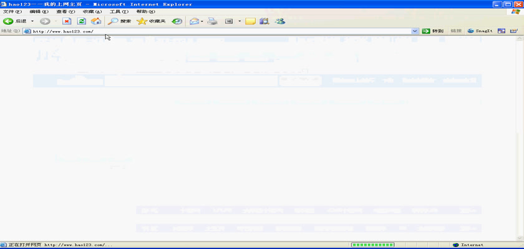Refresh the page with the green arrows icon

point(82,21)
